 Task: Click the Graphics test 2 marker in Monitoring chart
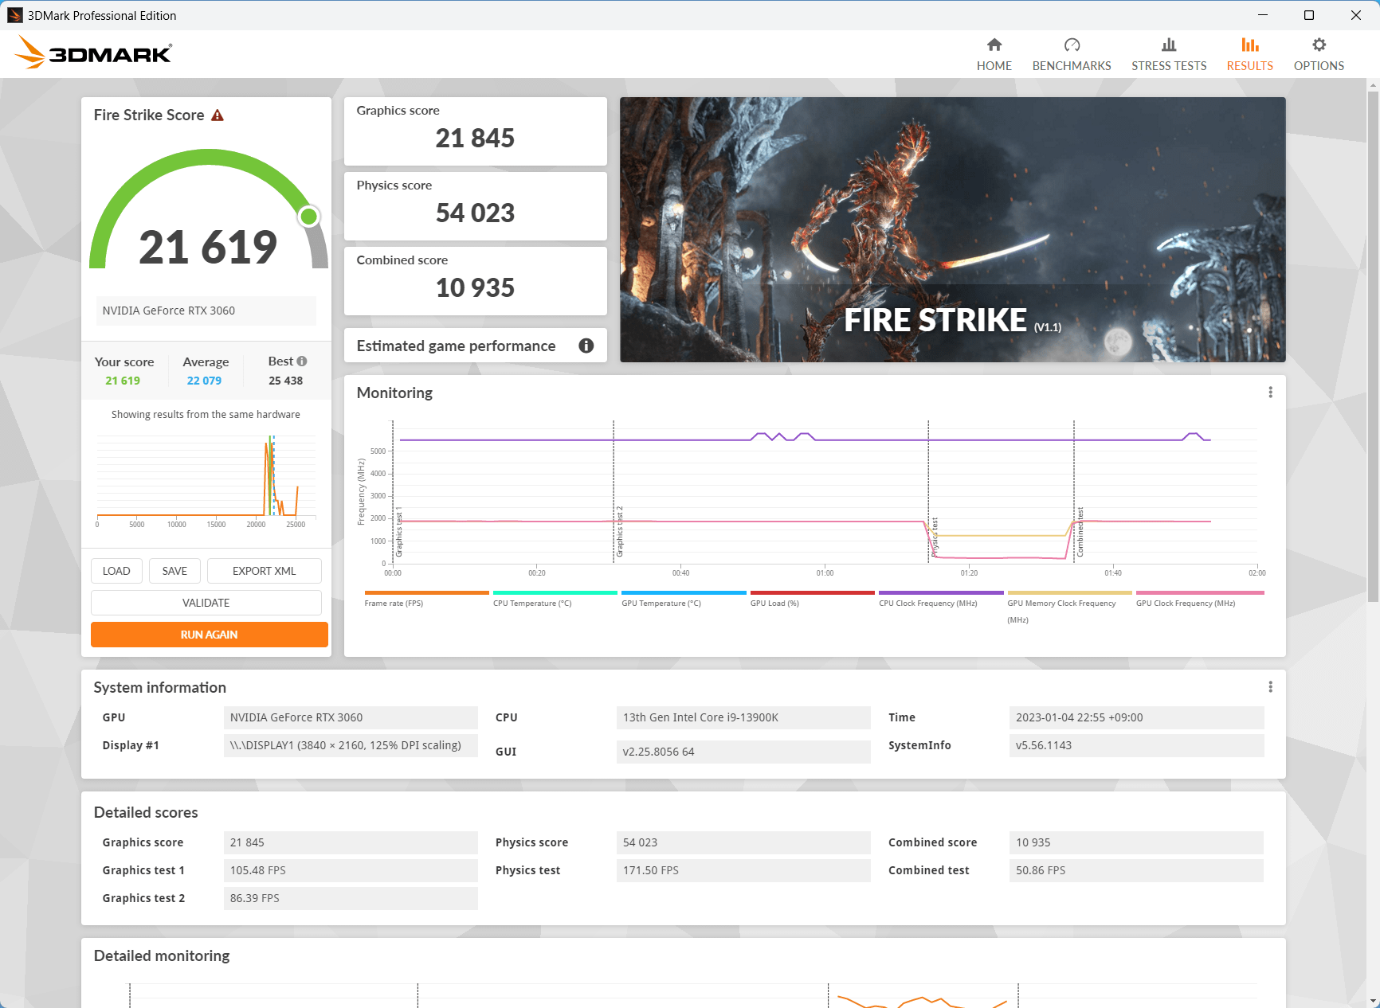(620, 531)
